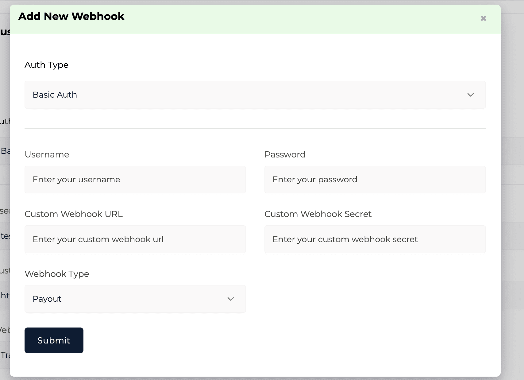Click the Webhook Type dropdown arrow
Viewport: 524px width, 380px height.
(230, 299)
